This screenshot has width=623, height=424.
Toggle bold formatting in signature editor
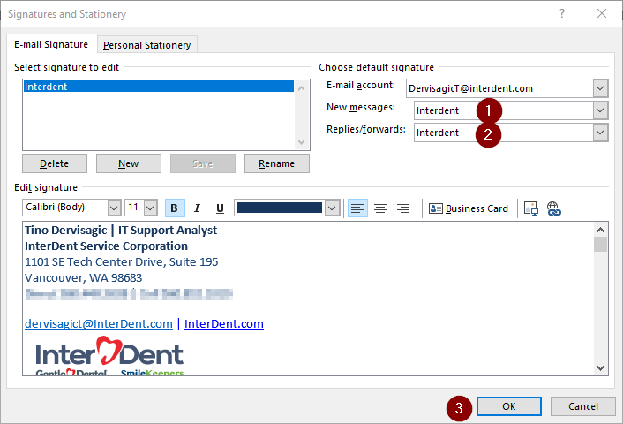tap(175, 208)
